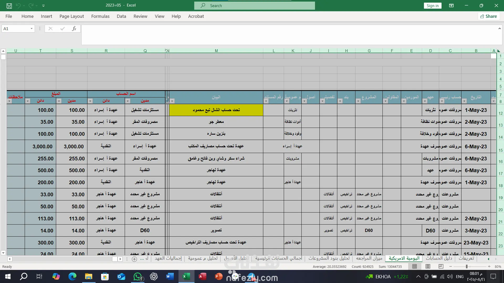Click the Insert Function fx icon
This screenshot has width=504, height=283.
pos(74,29)
